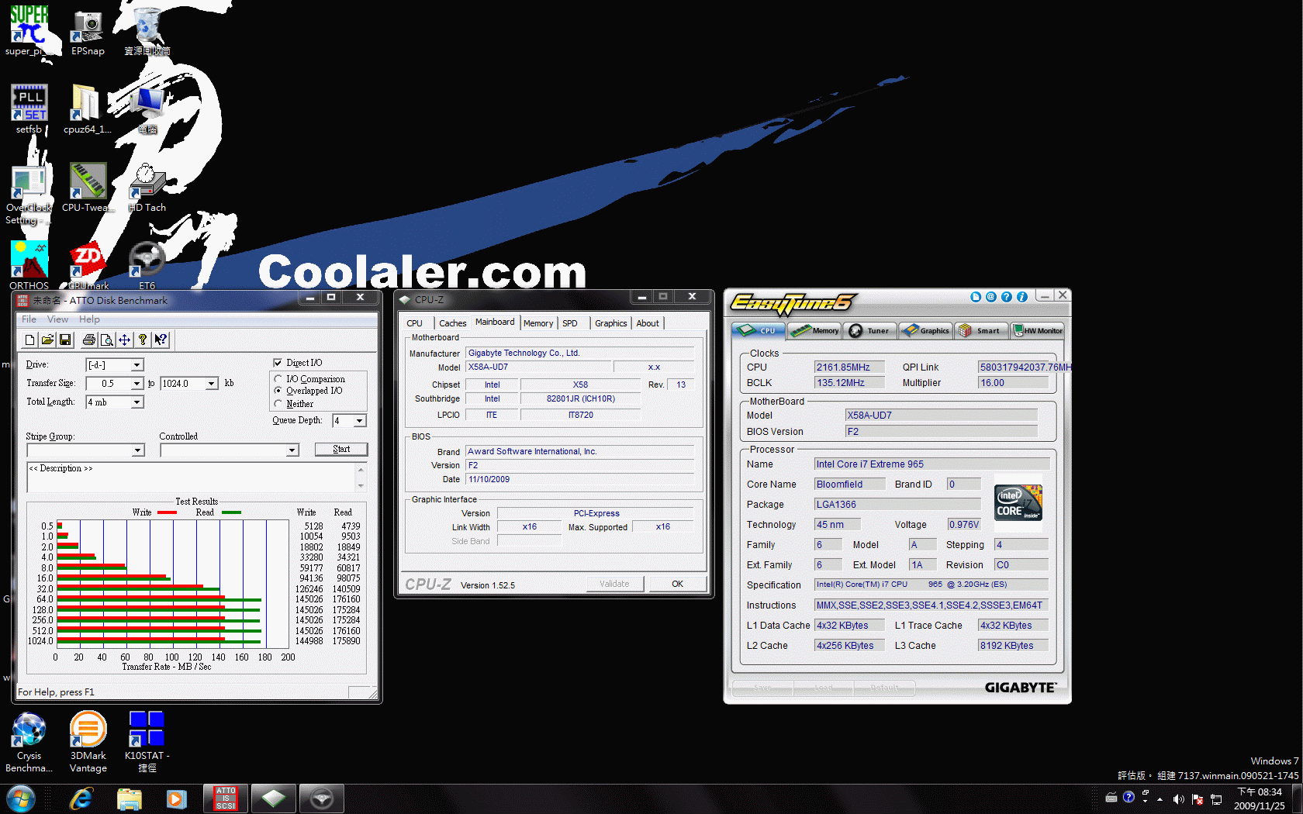Click the yellow question mark help icon
This screenshot has height=814, width=1303.
point(143,340)
